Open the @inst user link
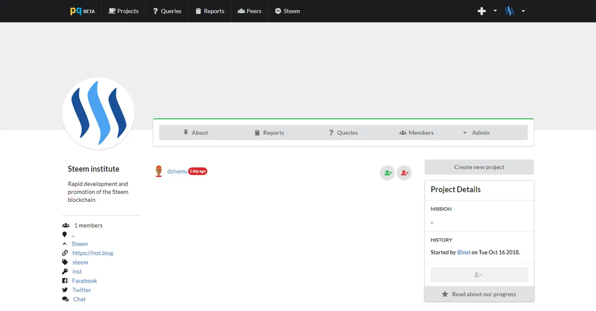This screenshot has height=311, width=596. coord(463,252)
